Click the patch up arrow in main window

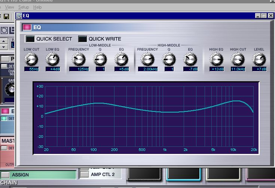coord(3,41)
